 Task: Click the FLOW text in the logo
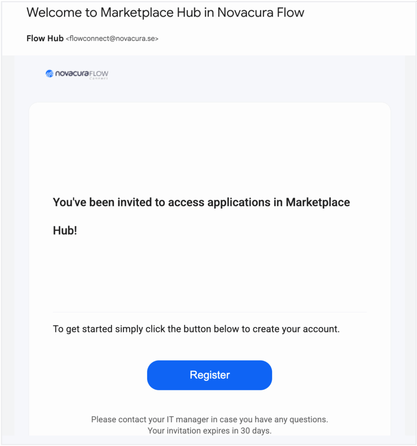tap(99, 74)
